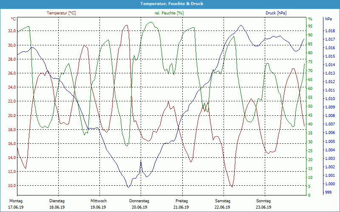Click the '25' humidity axis value

310,151
